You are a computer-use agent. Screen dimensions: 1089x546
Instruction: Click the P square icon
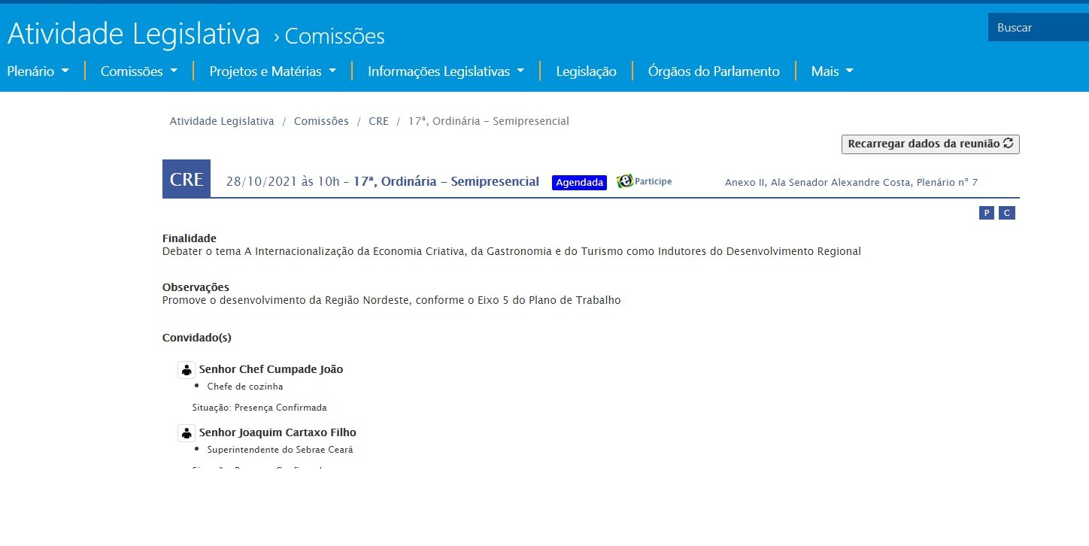986,213
